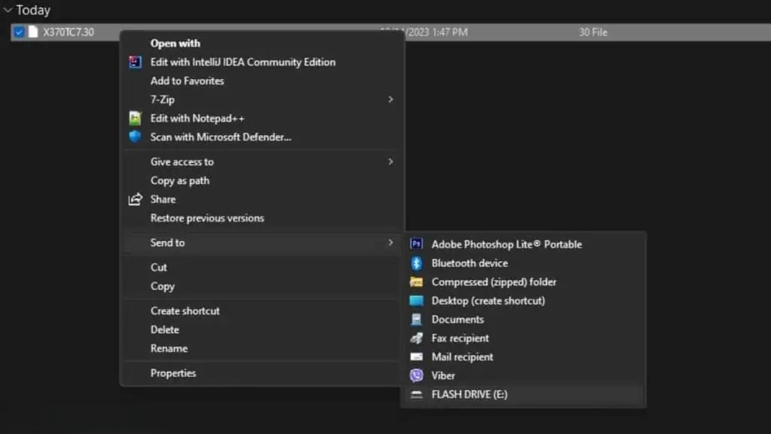Click the Bluetooth device icon

416,263
